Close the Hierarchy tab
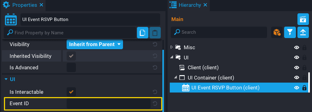The image size is (312, 112). coord(205,5)
